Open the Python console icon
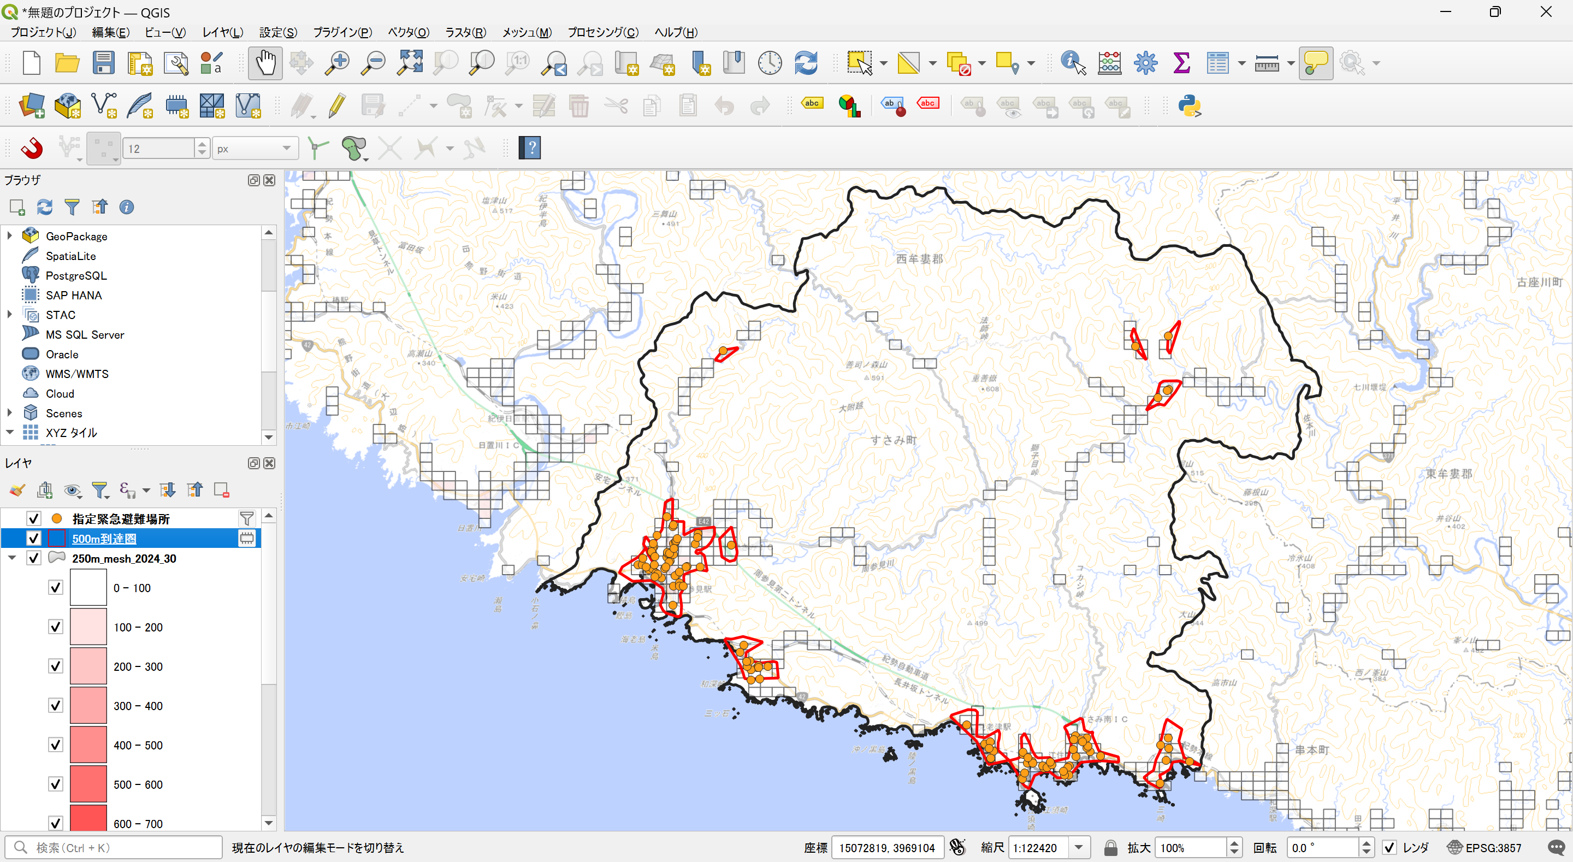1573x862 pixels. point(1189,105)
